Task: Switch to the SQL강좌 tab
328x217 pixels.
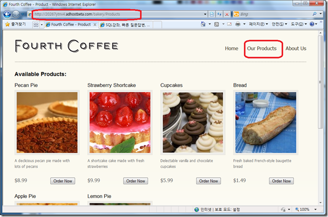Action: point(125,25)
